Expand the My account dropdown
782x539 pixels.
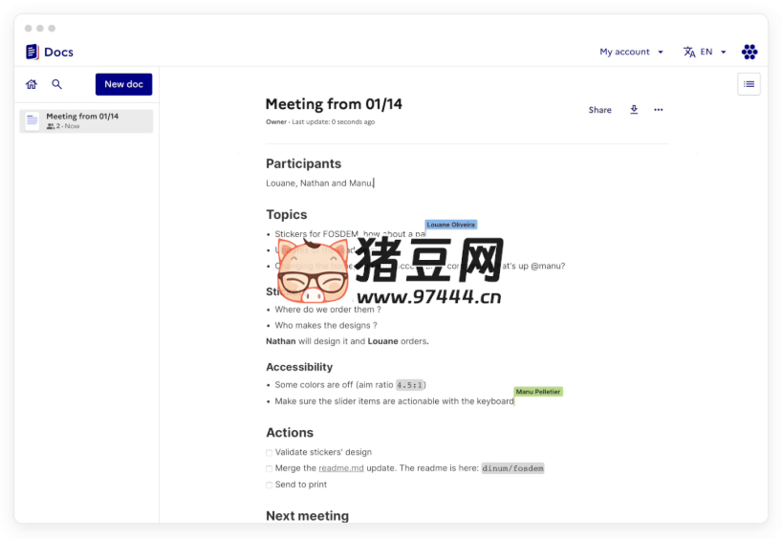[631, 52]
